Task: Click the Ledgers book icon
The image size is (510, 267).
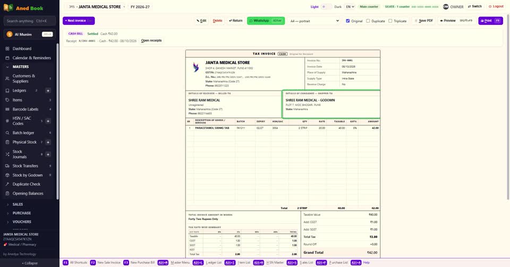Action: coord(7,91)
